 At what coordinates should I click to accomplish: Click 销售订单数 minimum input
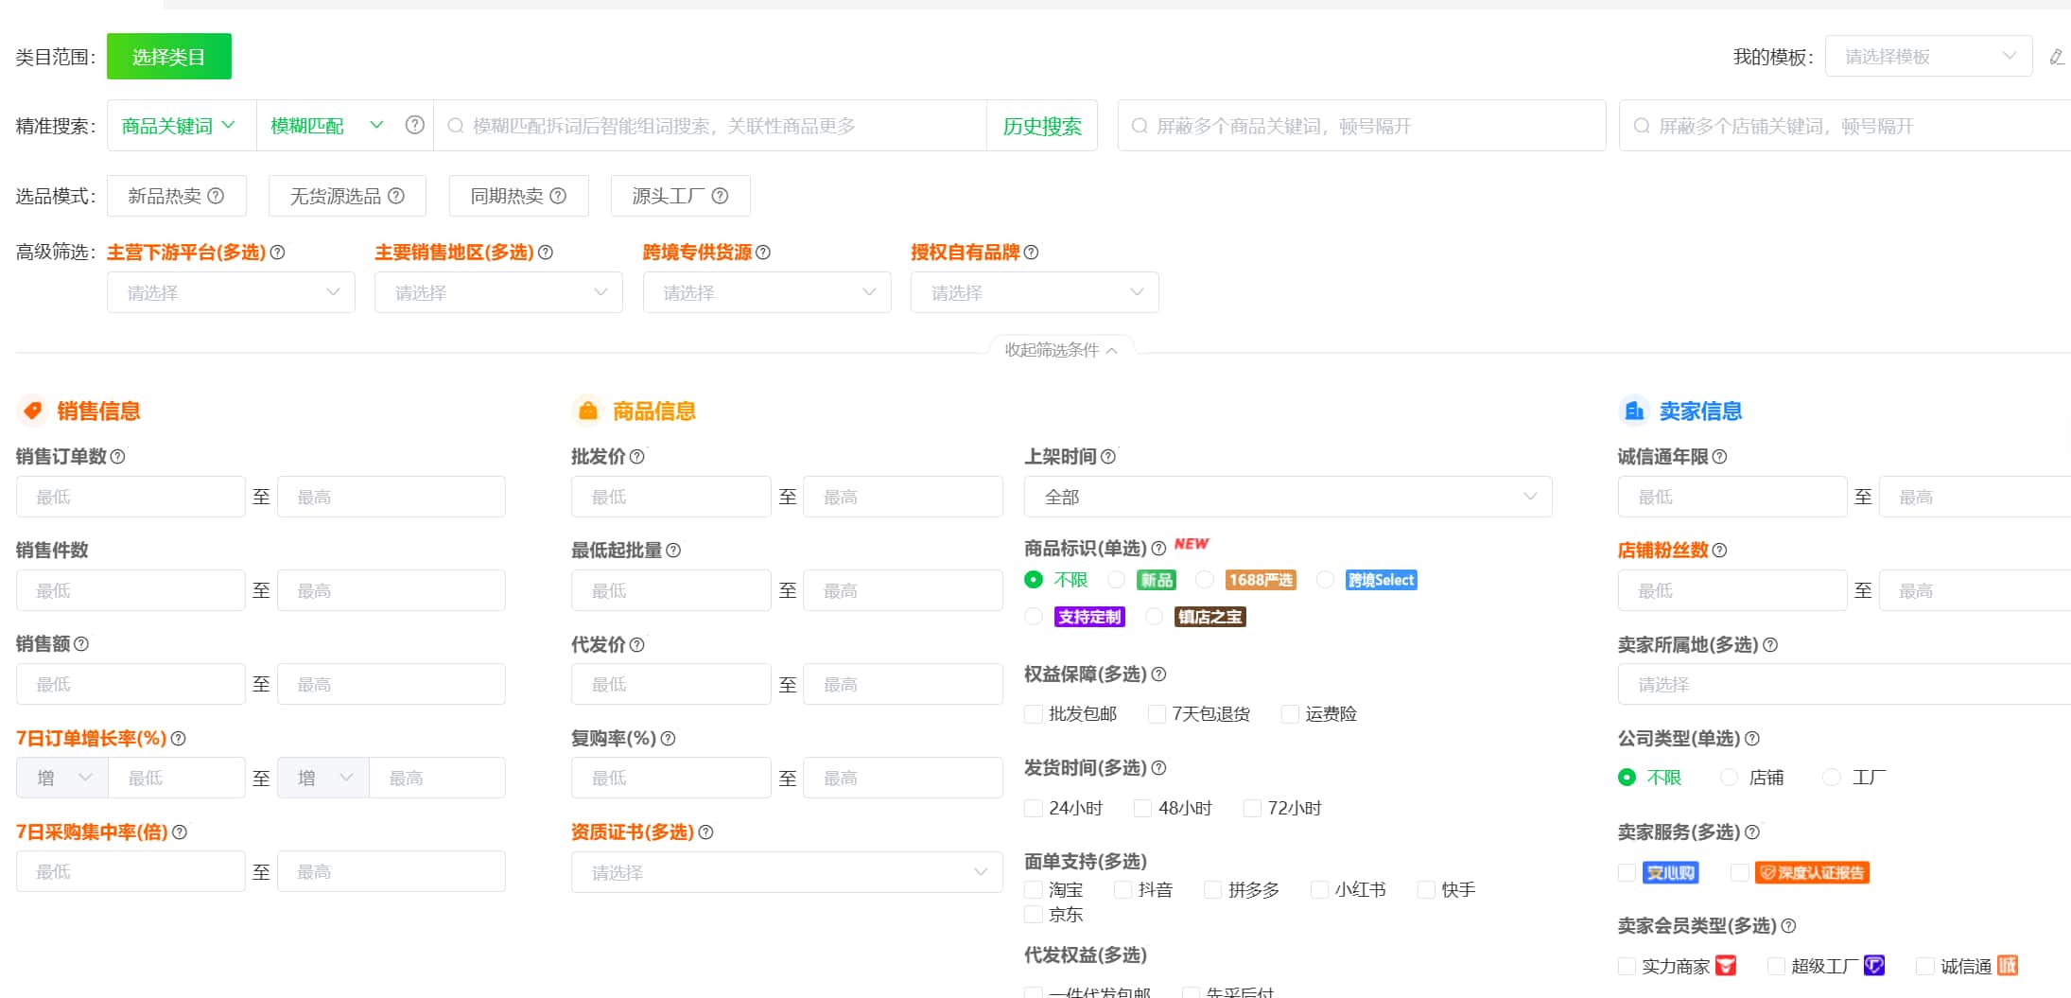click(x=131, y=497)
